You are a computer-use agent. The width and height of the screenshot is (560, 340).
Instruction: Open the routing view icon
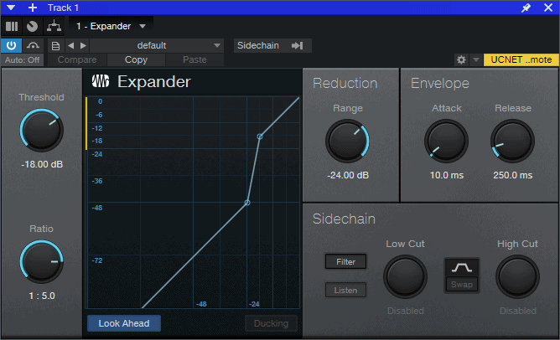(x=54, y=27)
